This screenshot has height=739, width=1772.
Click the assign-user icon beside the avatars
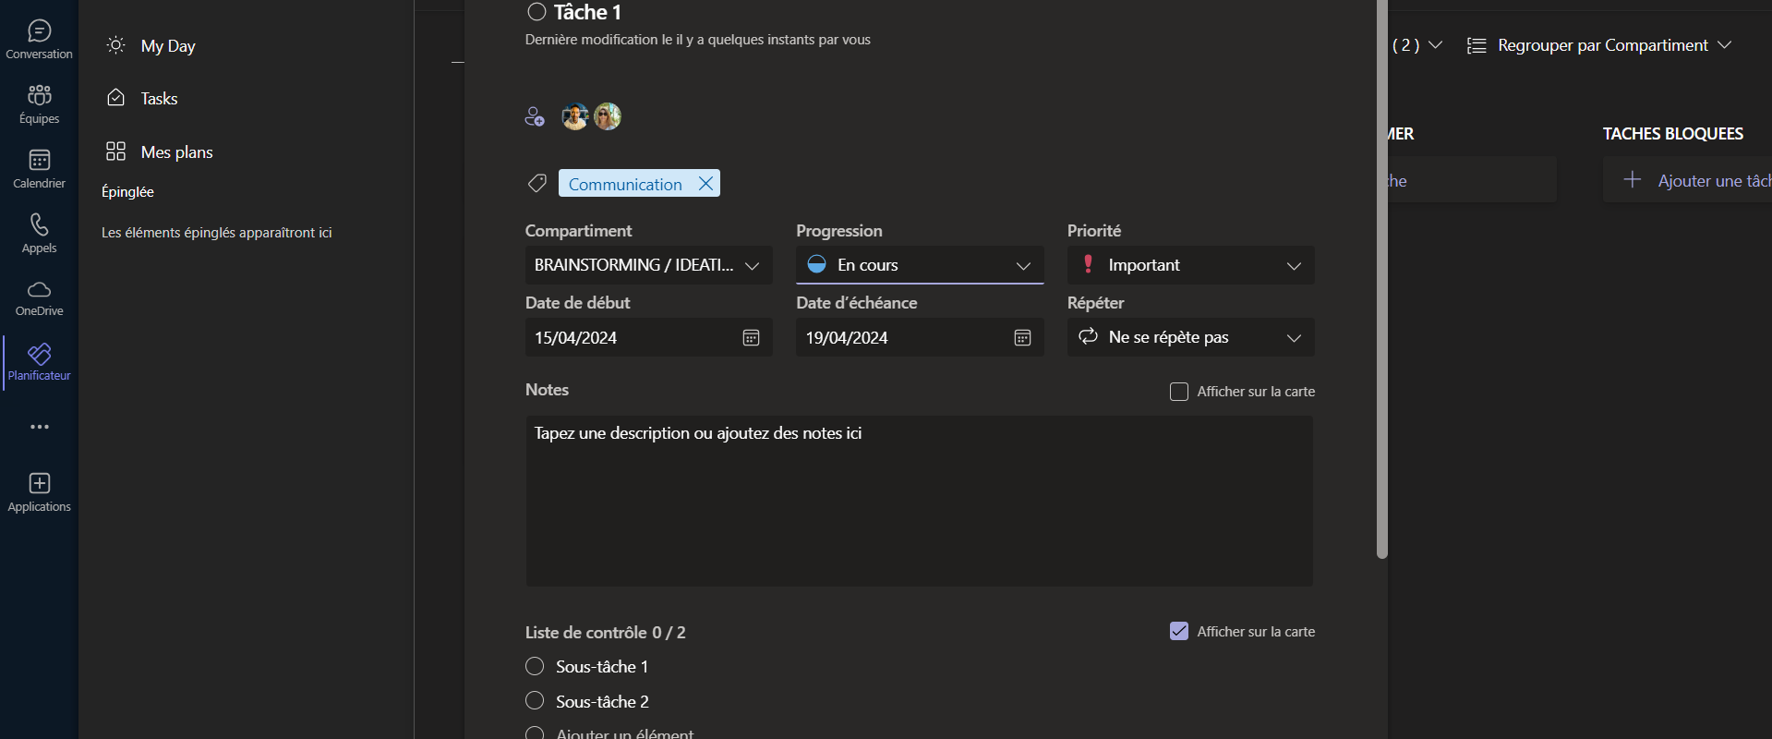[x=535, y=116]
